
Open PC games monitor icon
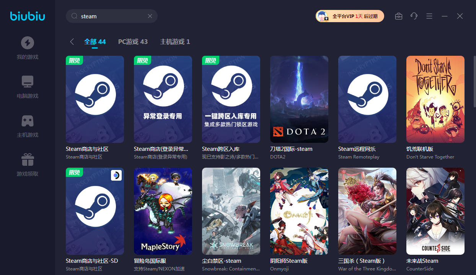28,82
